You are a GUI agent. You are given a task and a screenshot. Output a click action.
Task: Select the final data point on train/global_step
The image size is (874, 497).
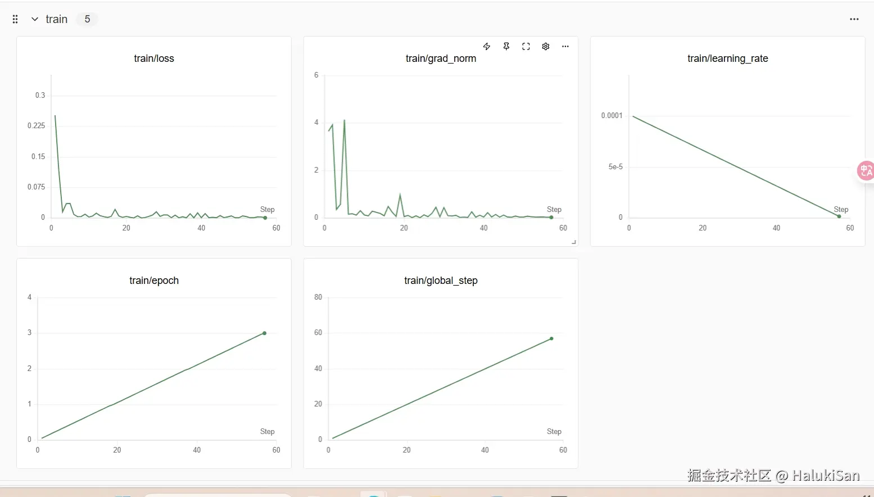(551, 338)
